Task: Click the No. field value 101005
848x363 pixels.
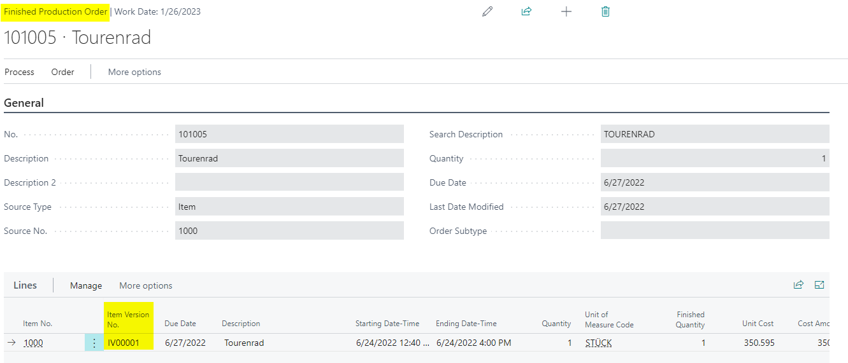Action: tap(289, 134)
